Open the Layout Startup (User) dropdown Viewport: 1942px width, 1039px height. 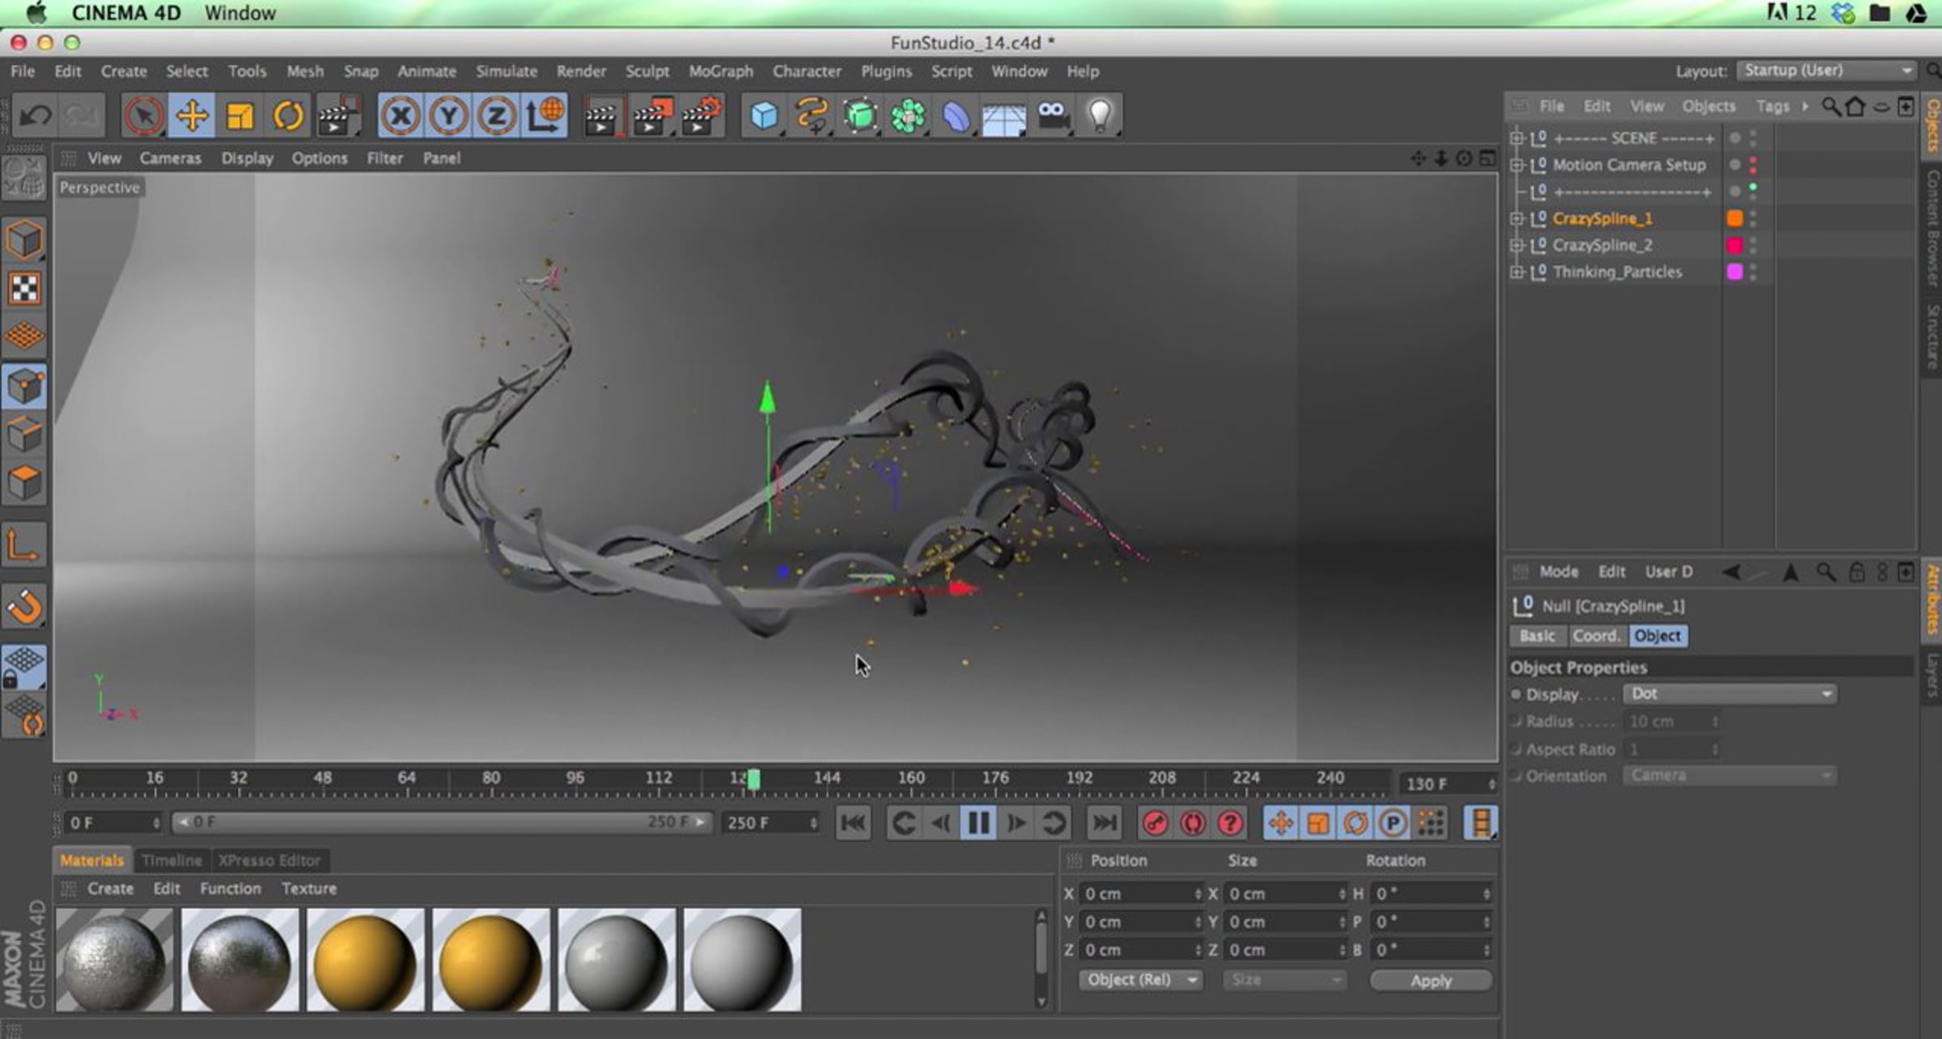pos(1826,70)
